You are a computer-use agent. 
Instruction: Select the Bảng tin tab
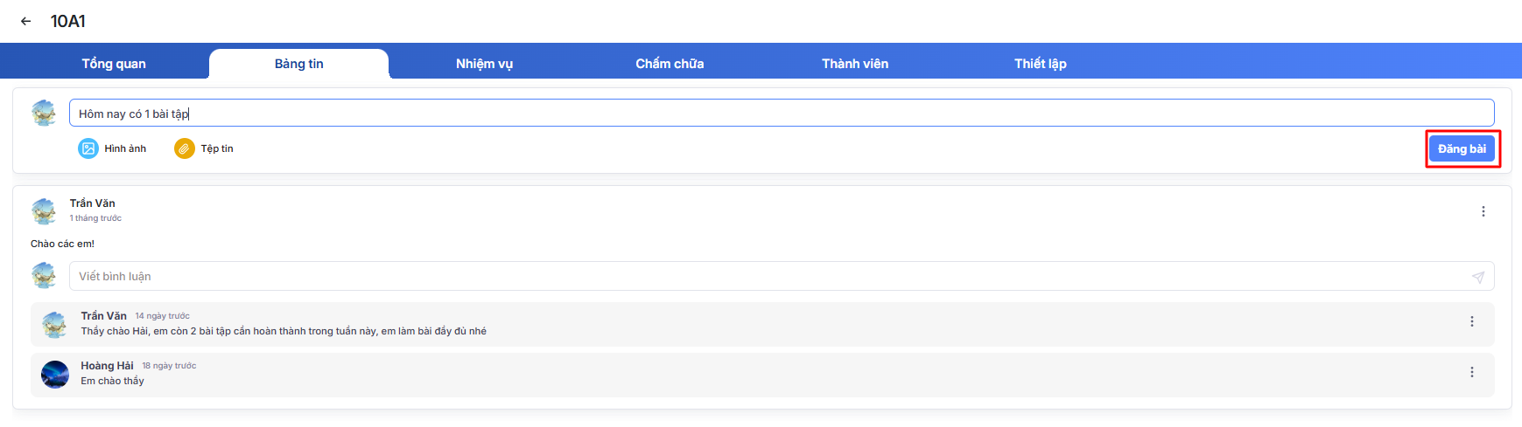[298, 64]
